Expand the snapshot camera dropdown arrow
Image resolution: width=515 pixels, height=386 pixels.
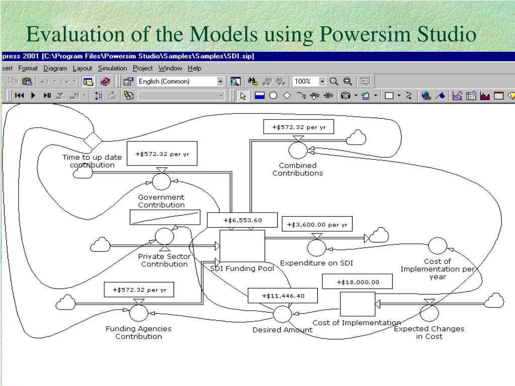(356, 95)
